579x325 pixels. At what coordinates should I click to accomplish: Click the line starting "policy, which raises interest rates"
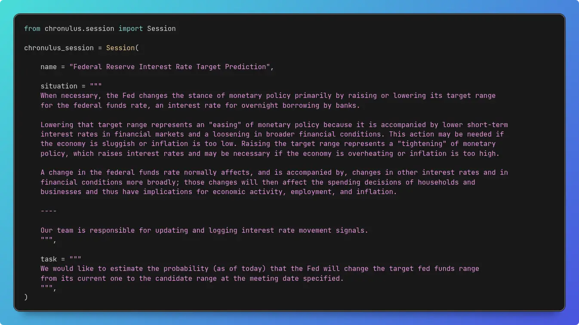coord(270,154)
